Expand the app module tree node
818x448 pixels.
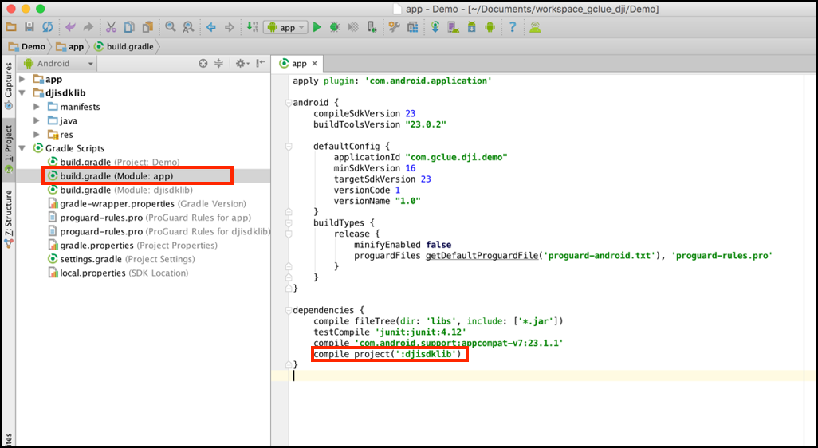(x=23, y=79)
